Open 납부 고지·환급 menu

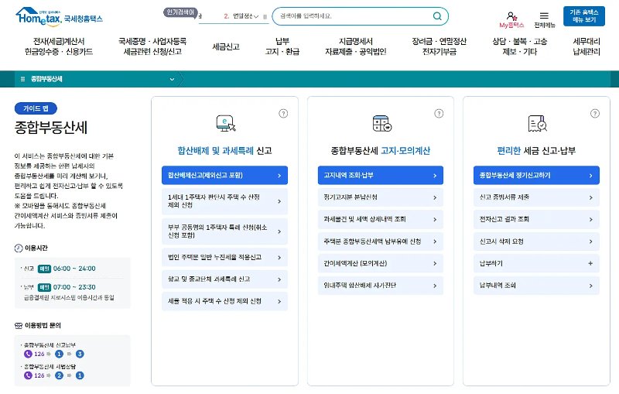pyautogui.click(x=282, y=46)
